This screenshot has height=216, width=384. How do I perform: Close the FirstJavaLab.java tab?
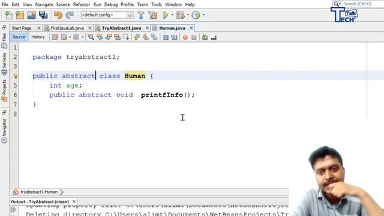click(x=90, y=28)
